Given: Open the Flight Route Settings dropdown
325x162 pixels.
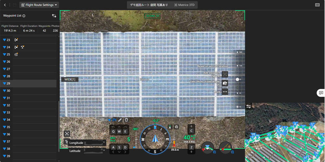Looking at the screenshot, I should pyautogui.click(x=39, y=5).
